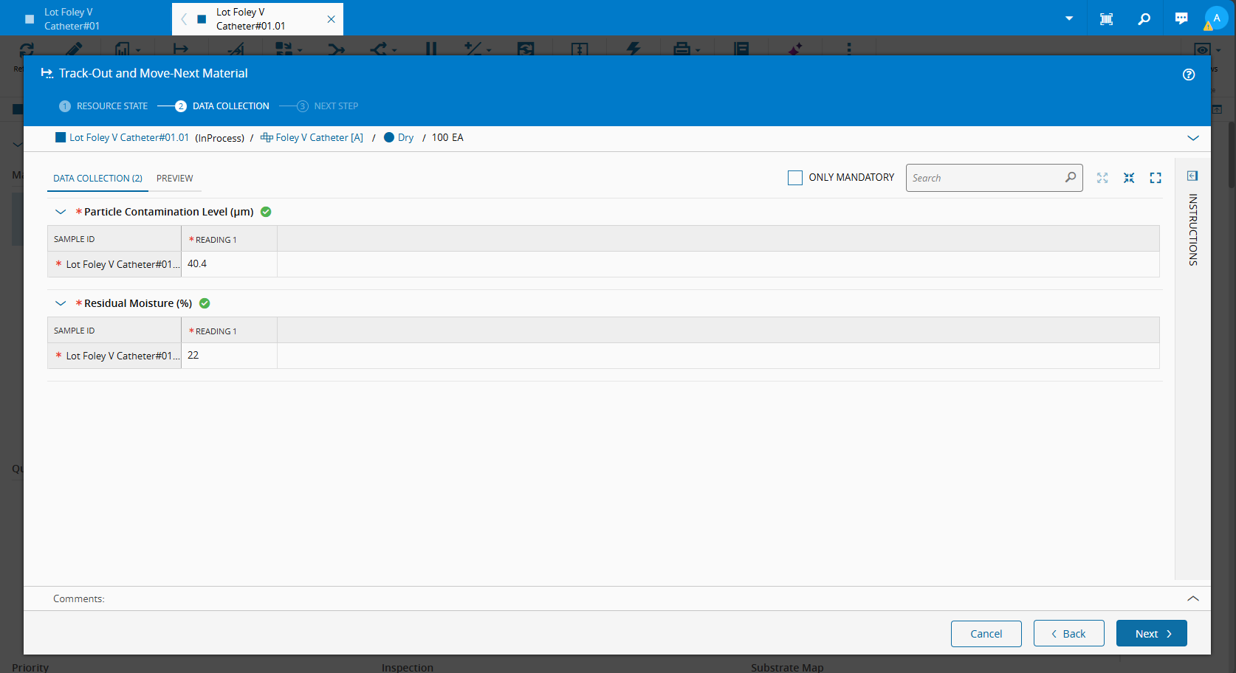
Task: Click the Reading 1 header under Particle Contamination
Action: pyautogui.click(x=229, y=239)
